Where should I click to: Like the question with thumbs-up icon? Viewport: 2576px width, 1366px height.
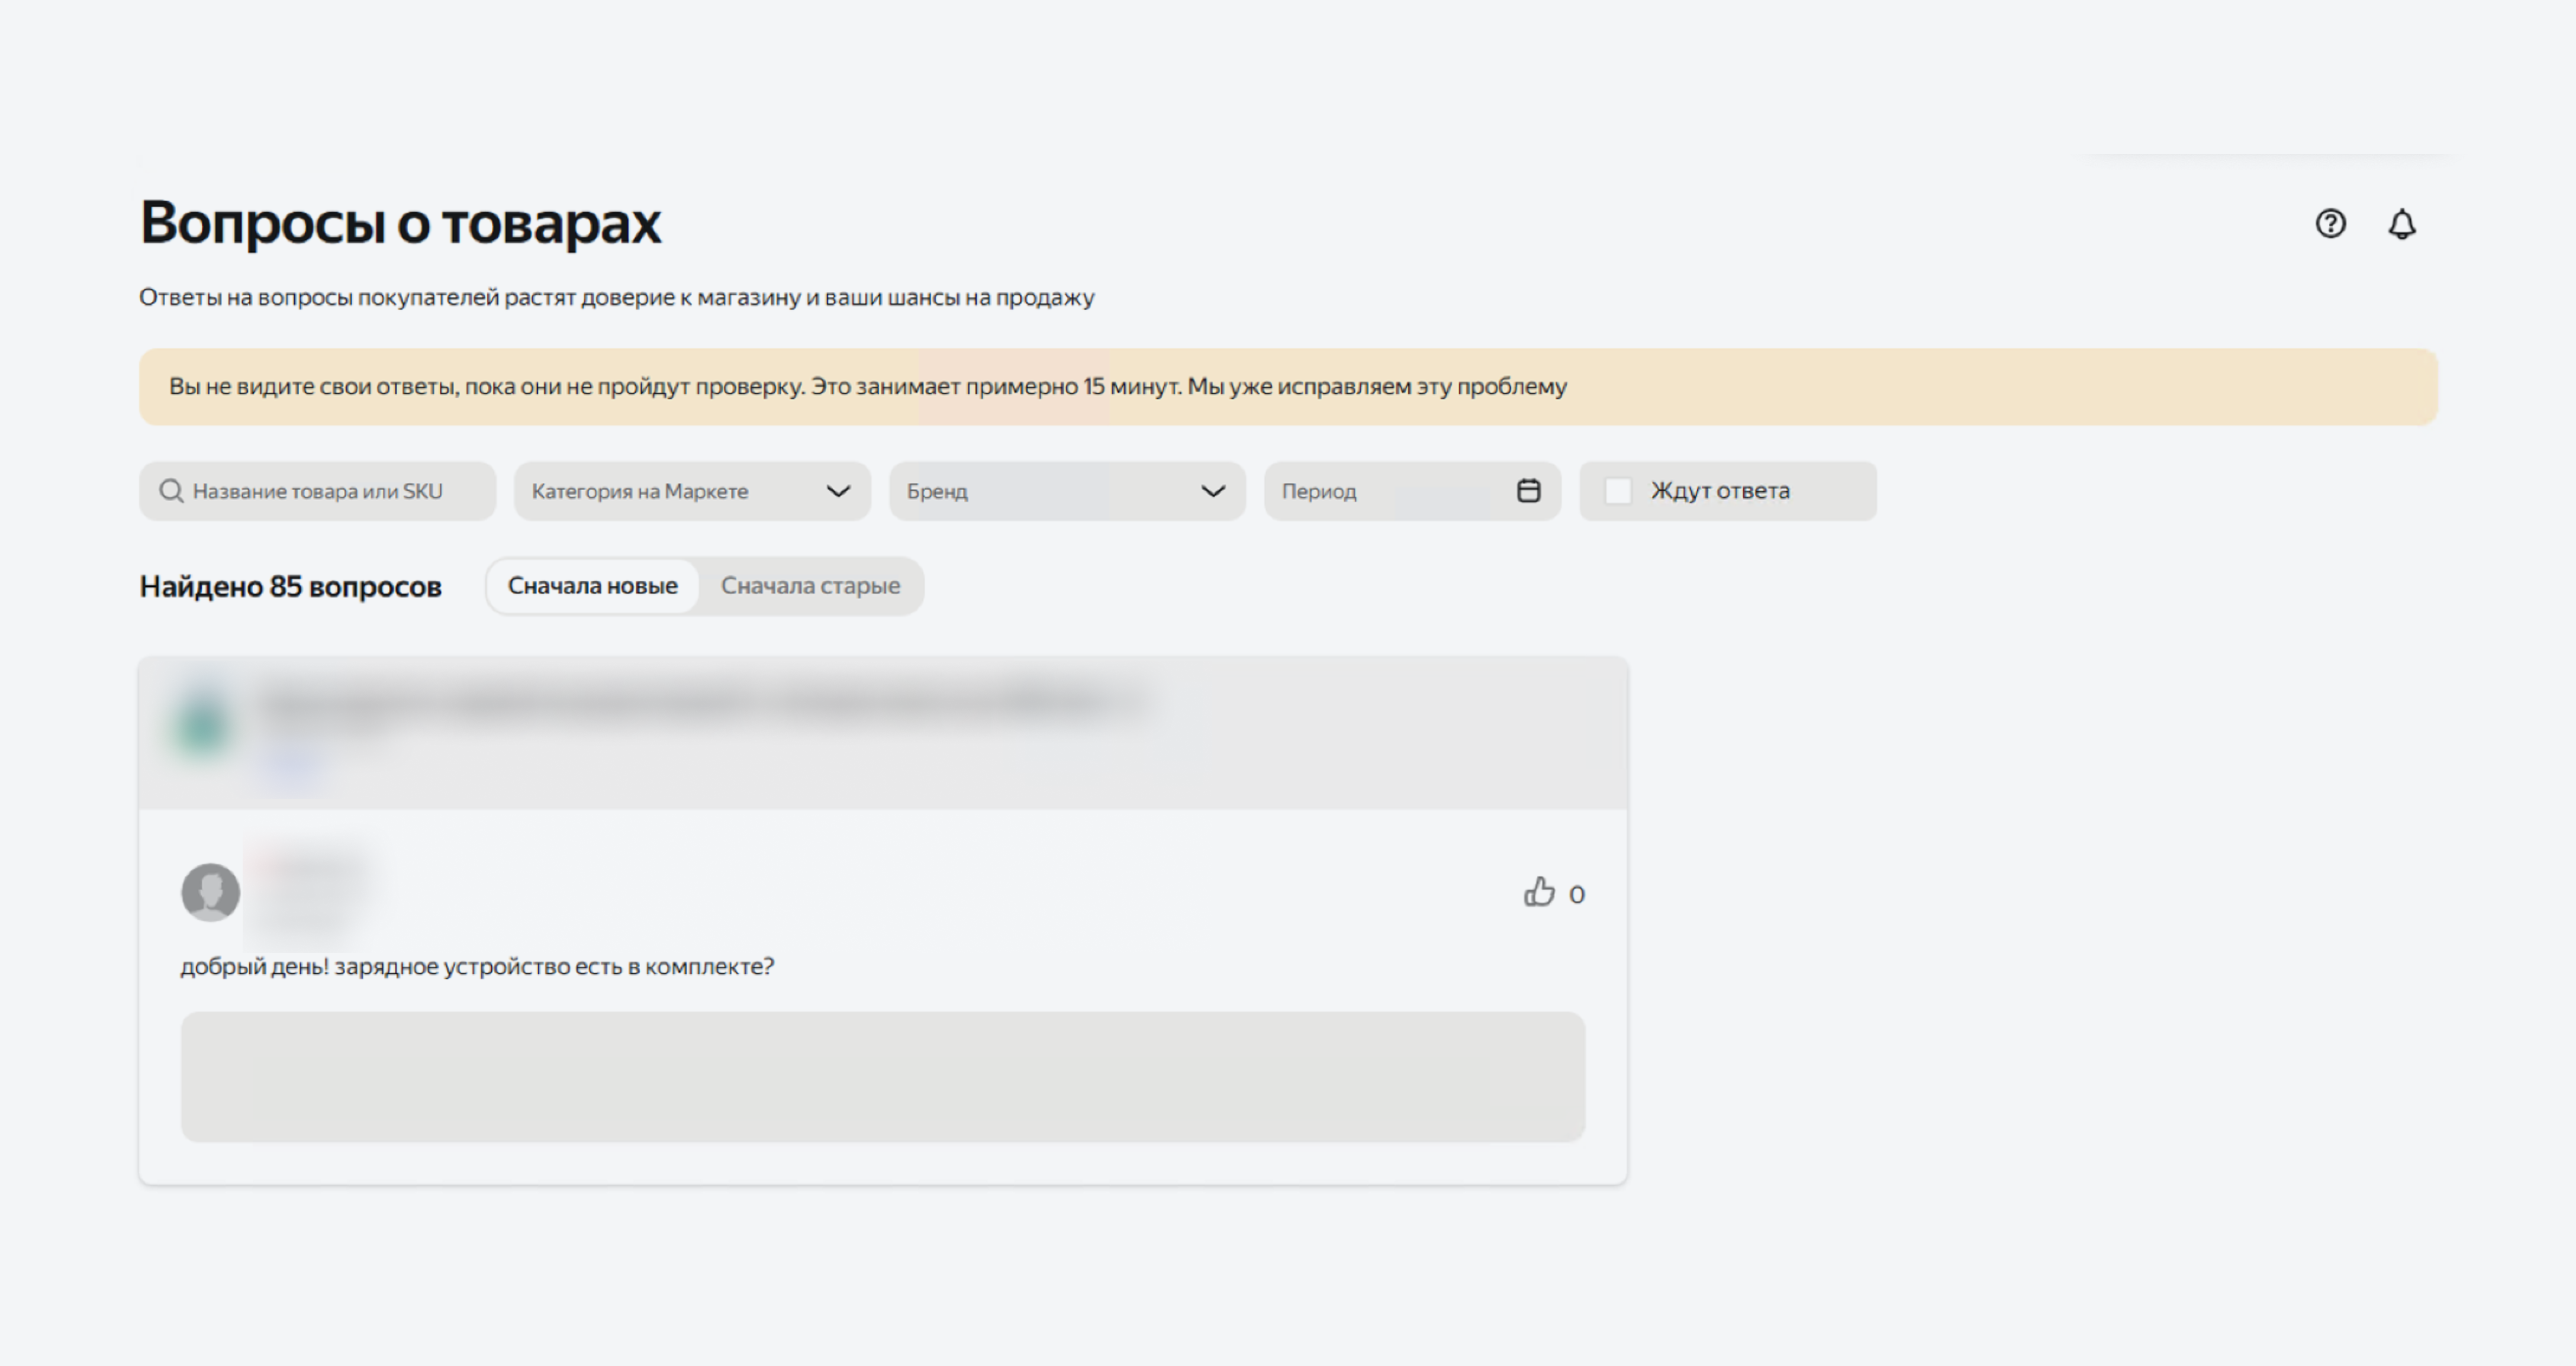tap(1539, 892)
